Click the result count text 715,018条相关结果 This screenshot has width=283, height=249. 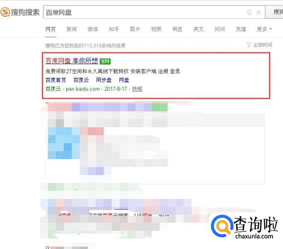click(105, 46)
